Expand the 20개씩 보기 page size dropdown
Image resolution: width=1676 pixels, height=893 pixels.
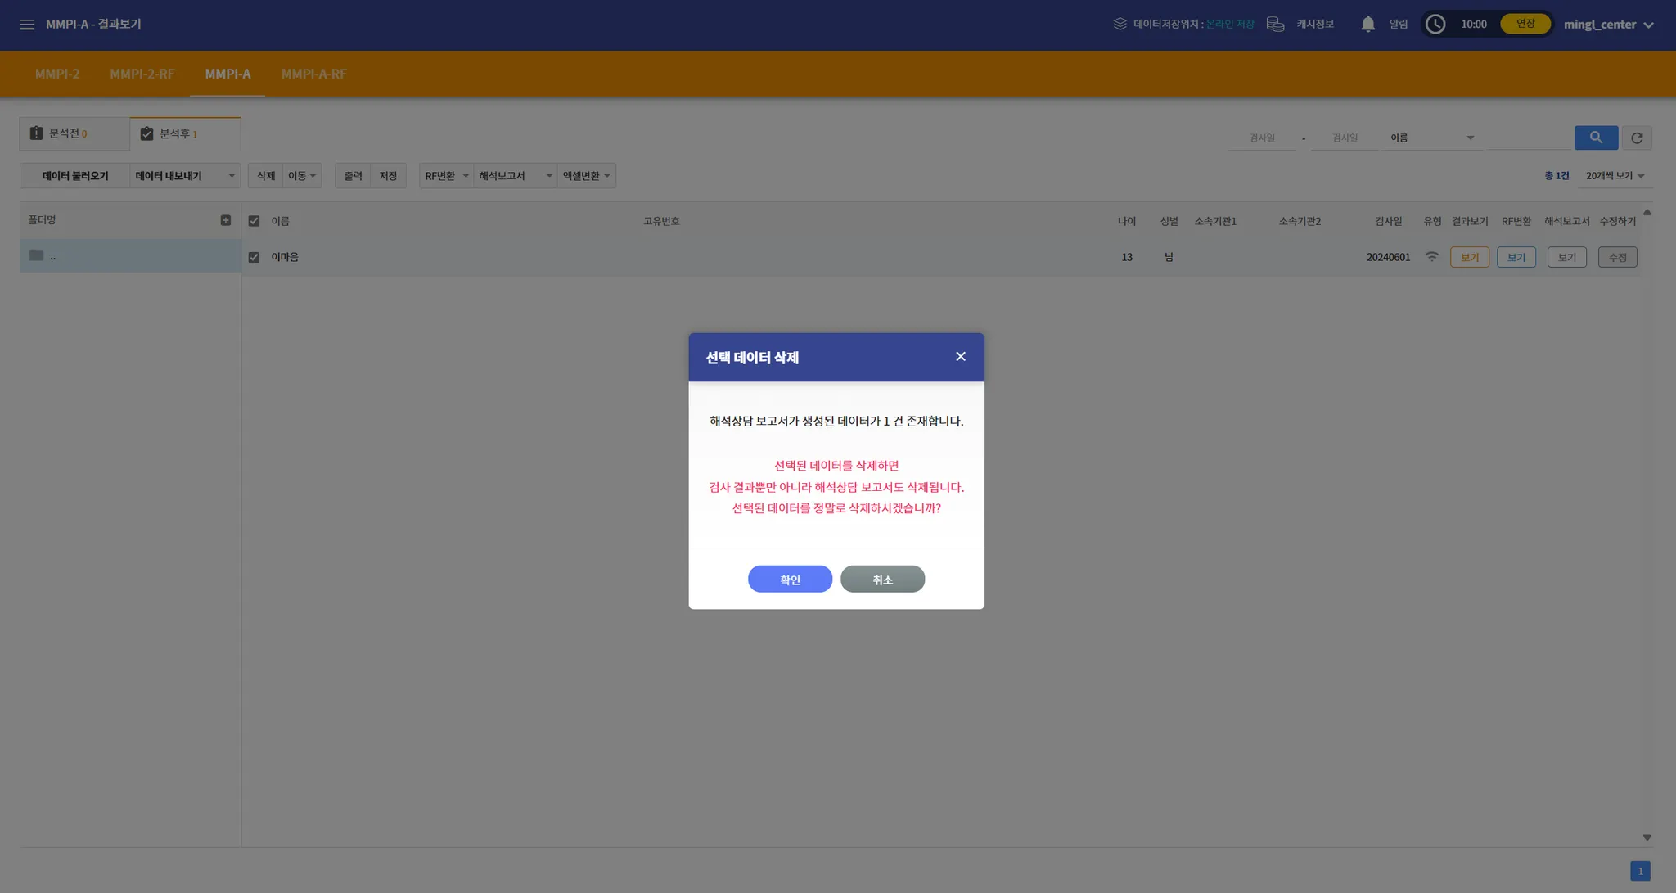point(1615,176)
